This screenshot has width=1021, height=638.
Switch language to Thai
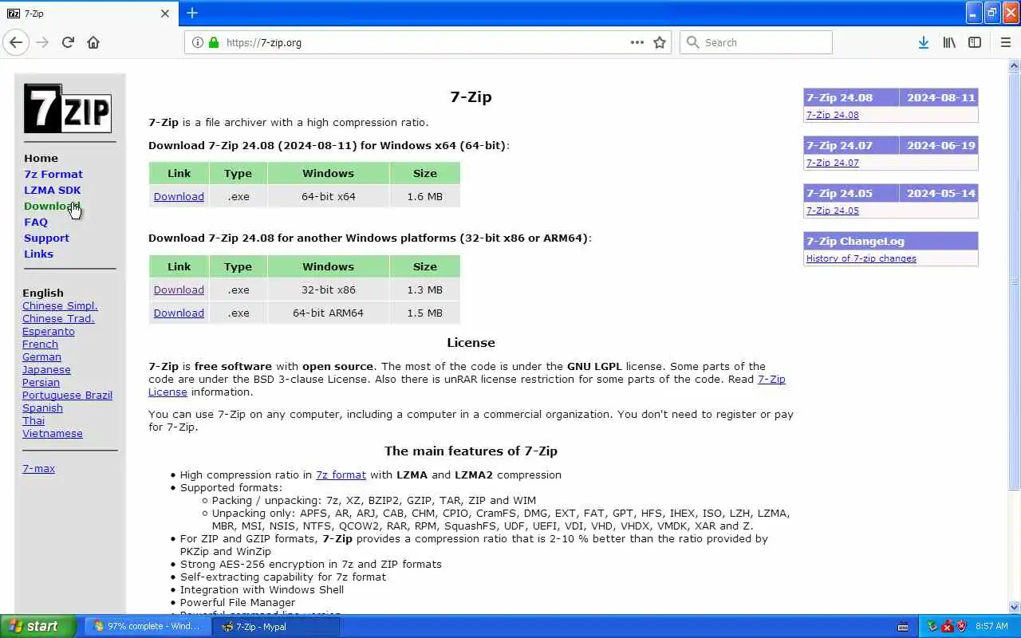(x=34, y=420)
